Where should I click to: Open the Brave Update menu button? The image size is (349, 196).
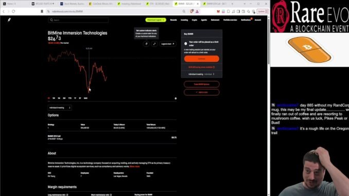tap(263, 11)
